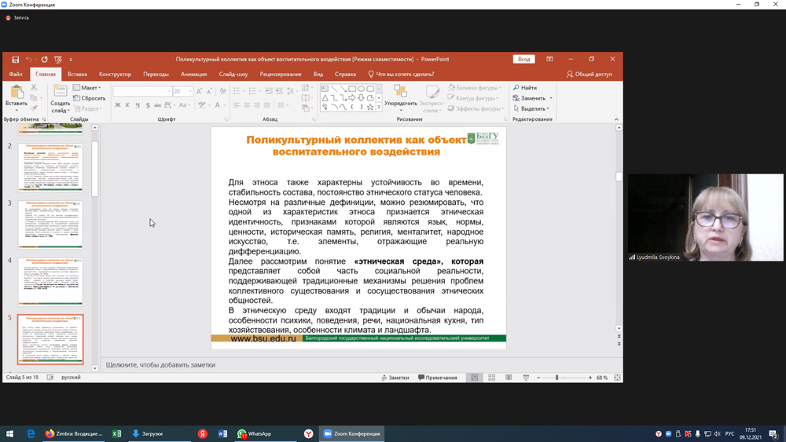Open the Insert (Вставка) ribbon tab
The image size is (786, 442).
[x=77, y=75]
